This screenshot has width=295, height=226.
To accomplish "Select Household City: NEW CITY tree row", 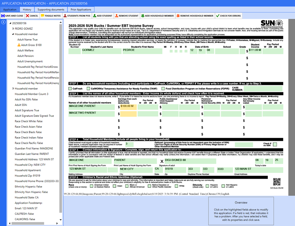I will pyautogui.click(x=30, y=165).
